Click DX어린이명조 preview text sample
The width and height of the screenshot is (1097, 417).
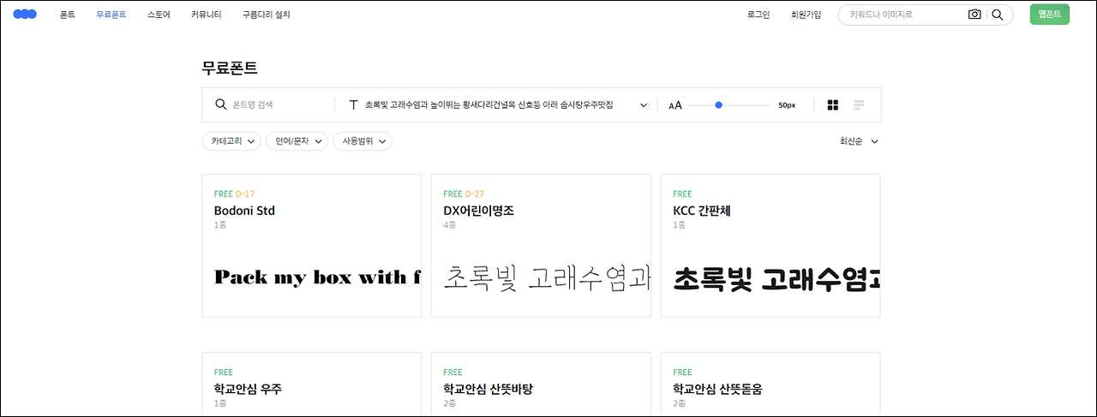[547, 278]
